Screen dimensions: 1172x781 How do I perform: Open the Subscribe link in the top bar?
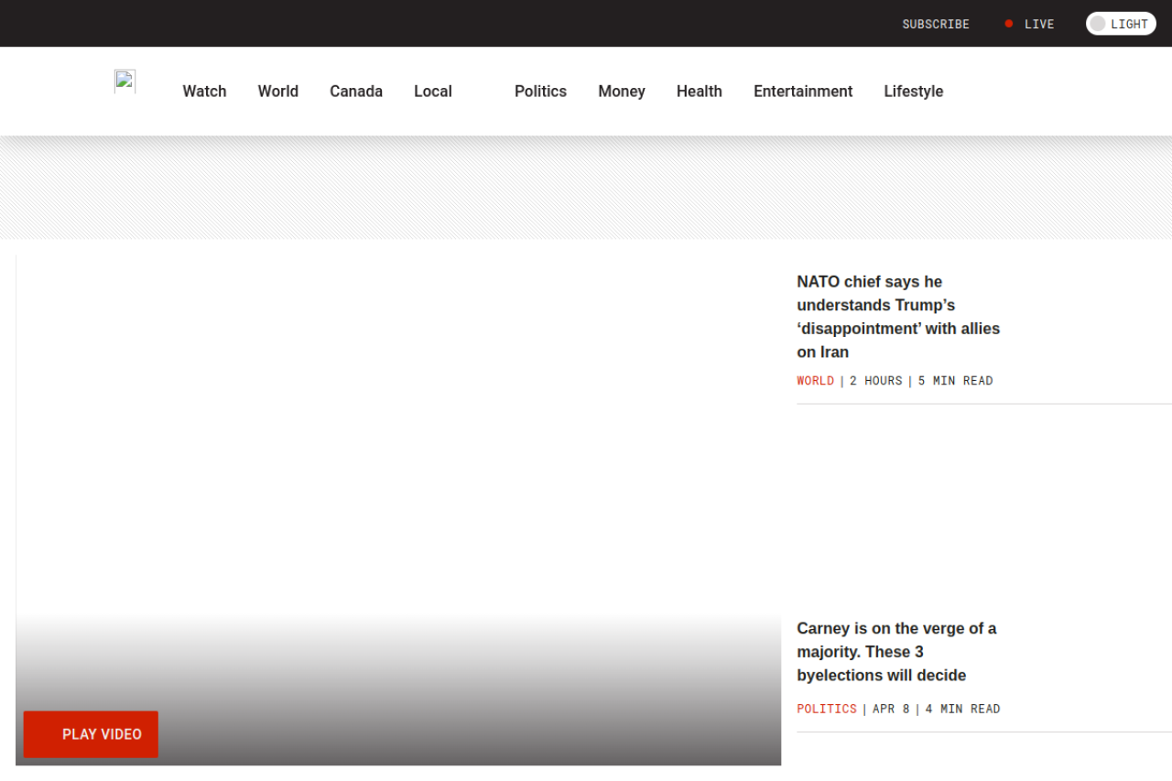[935, 24]
